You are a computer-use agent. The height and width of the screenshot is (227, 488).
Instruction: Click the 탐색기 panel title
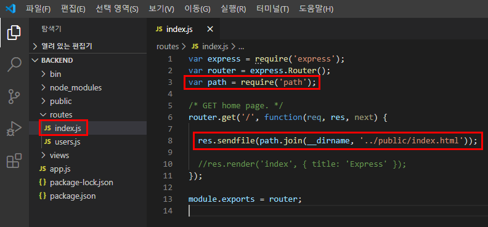[51, 29]
